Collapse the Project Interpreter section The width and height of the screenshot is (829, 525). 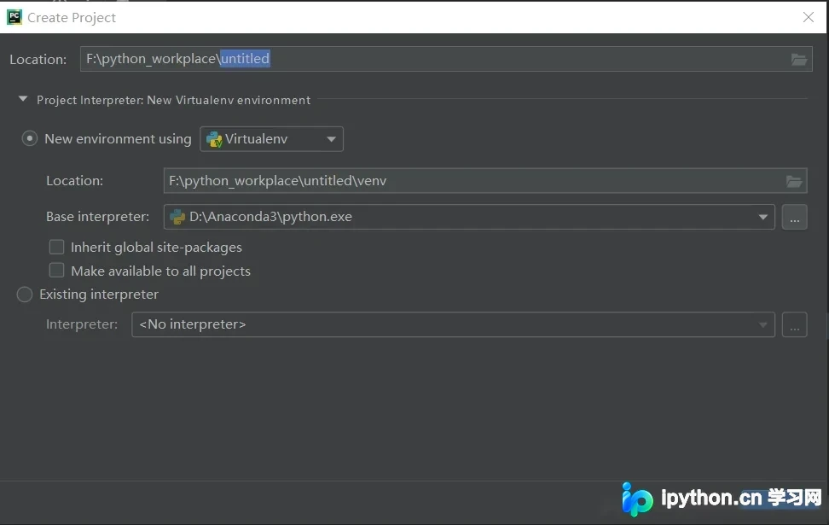[23, 99]
